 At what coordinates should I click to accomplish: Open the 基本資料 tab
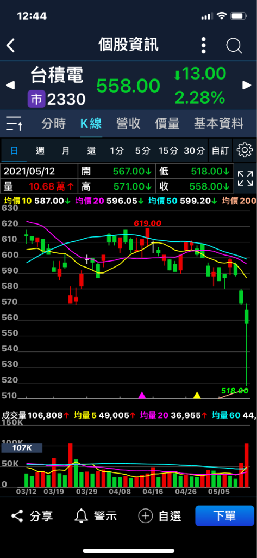coord(218,124)
